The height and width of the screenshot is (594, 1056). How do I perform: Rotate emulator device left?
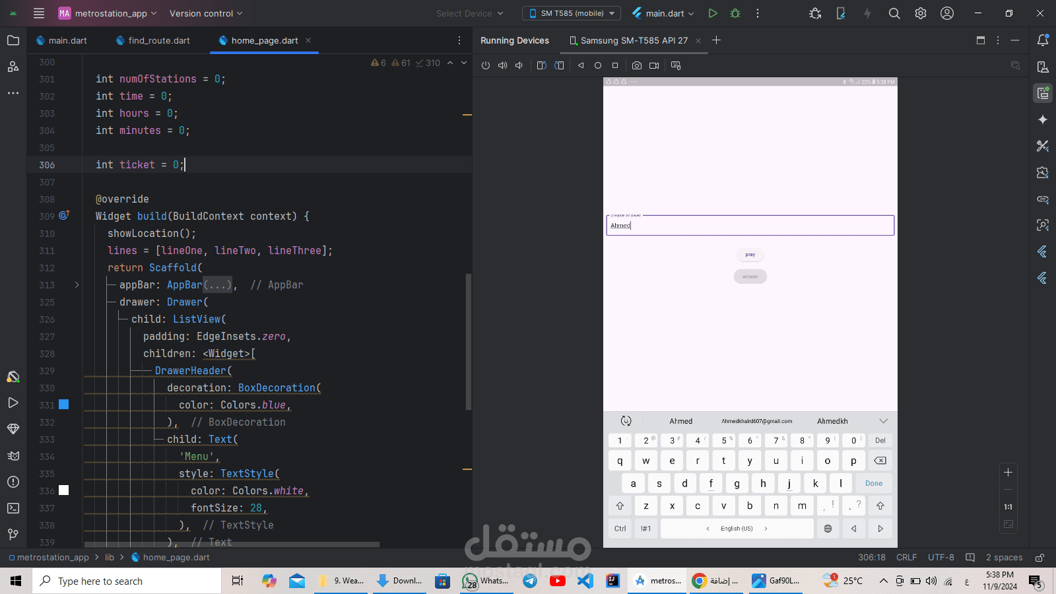(x=541, y=65)
